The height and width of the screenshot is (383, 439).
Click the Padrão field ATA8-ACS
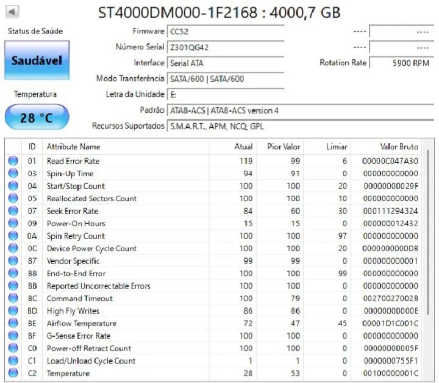click(301, 110)
